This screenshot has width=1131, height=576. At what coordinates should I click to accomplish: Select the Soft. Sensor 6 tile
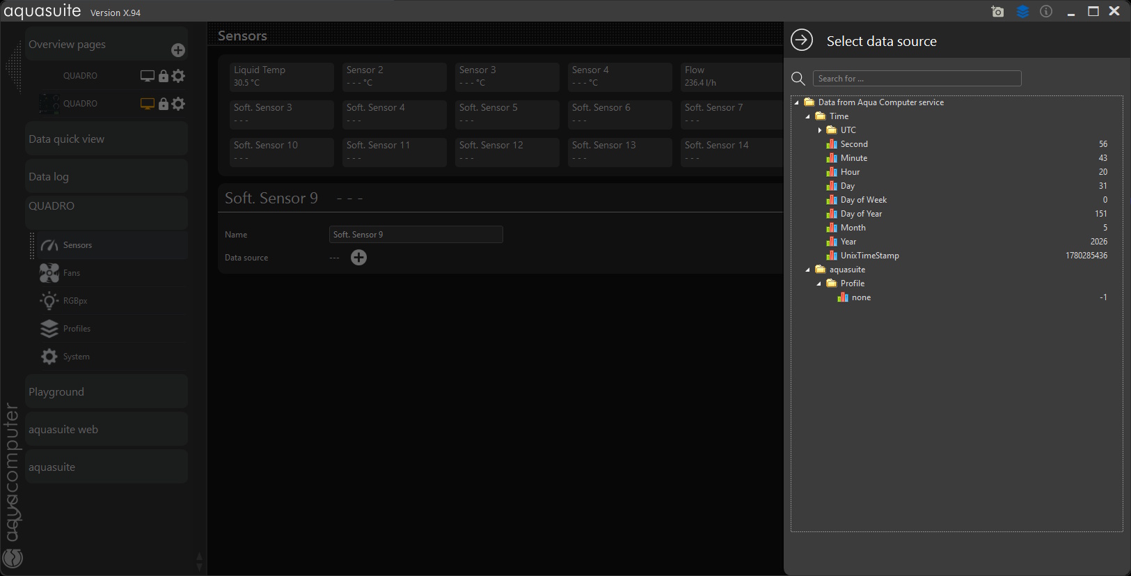(620, 114)
